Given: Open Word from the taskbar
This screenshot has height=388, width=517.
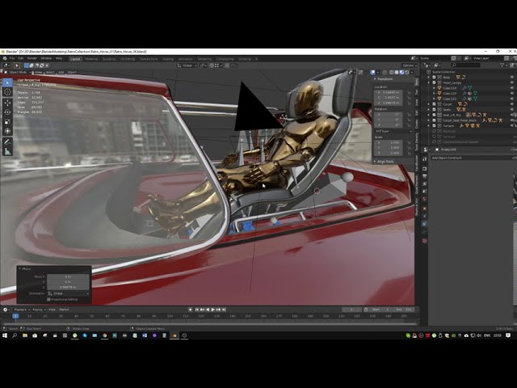Looking at the screenshot, I should [x=145, y=335].
